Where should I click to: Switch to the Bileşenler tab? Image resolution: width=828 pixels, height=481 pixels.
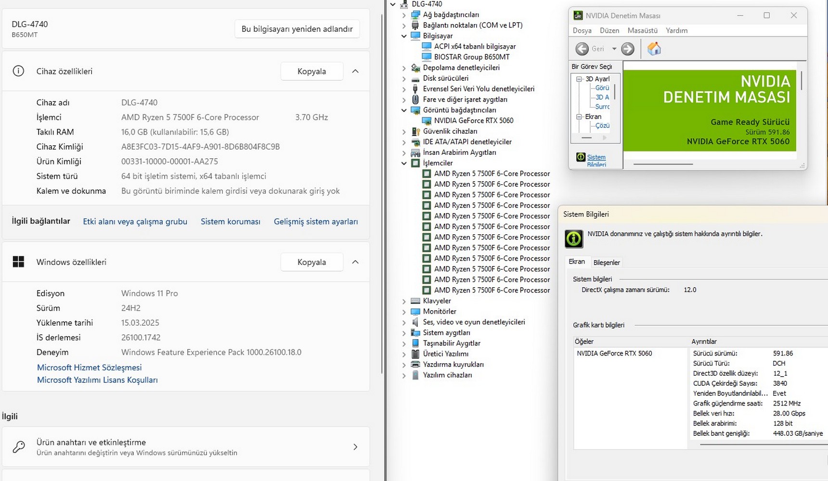click(x=607, y=263)
